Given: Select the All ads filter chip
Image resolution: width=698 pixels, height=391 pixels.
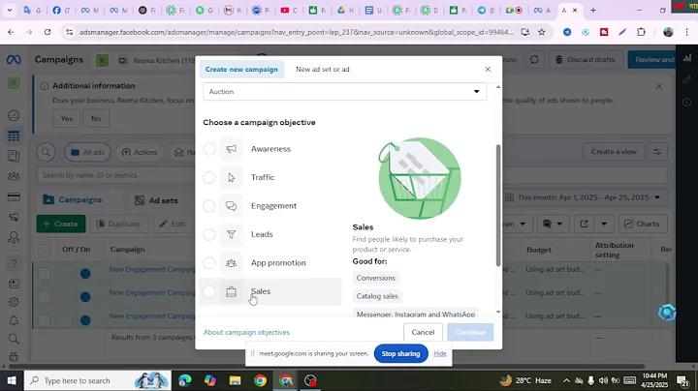Looking at the screenshot, I should click(x=87, y=152).
